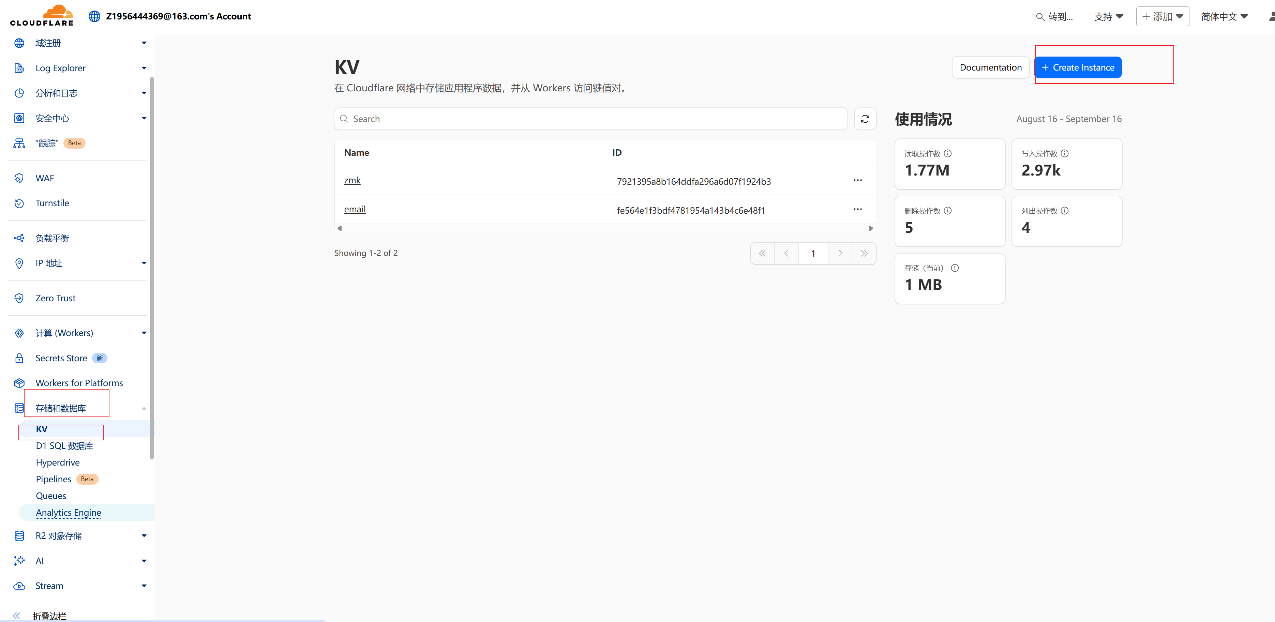Click the table's horizontal scrollbar left arrow
1275x622 pixels.
[340, 228]
